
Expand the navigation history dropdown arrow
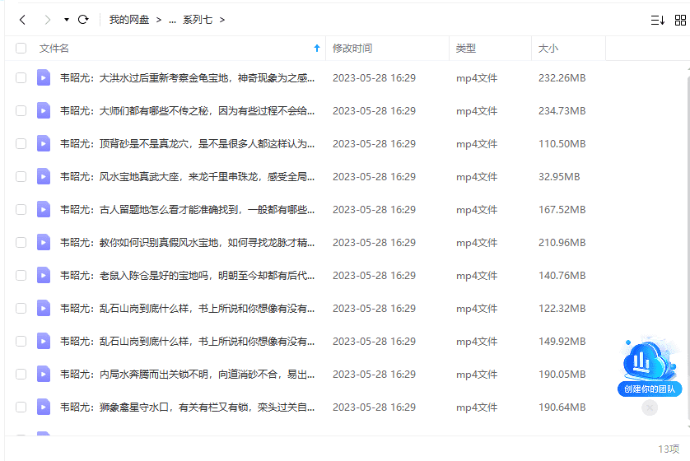click(66, 20)
